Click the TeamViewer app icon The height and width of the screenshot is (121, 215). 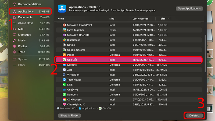pyautogui.click(x=64, y=80)
